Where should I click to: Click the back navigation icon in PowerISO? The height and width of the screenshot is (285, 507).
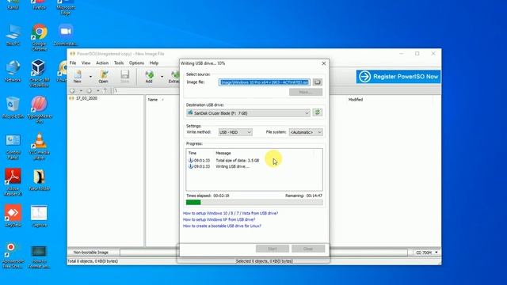tap(73, 91)
